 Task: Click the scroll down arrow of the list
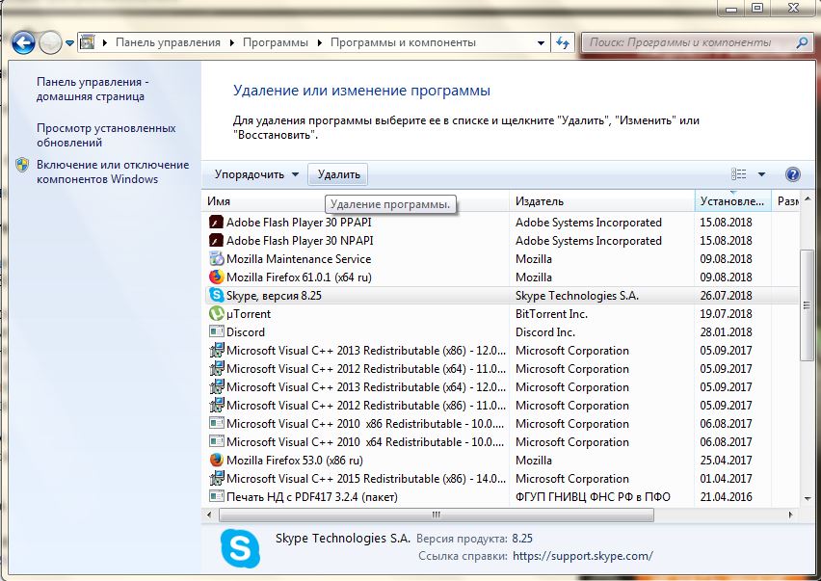(x=807, y=499)
